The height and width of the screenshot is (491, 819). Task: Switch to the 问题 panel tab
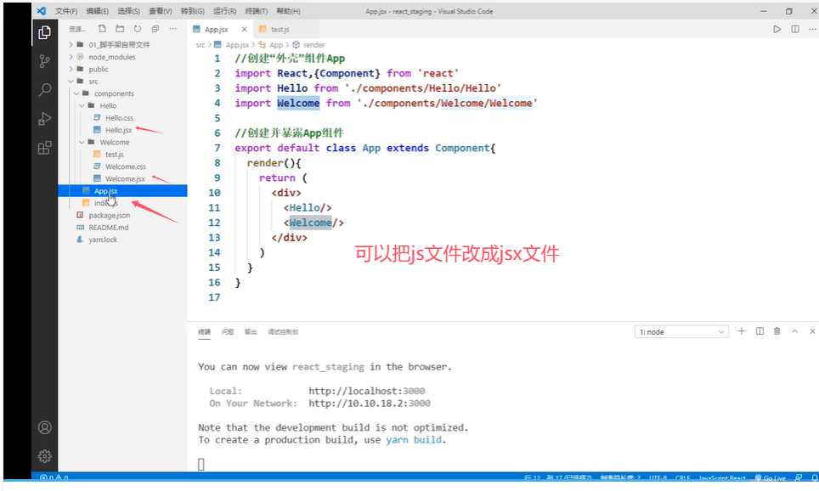[x=228, y=331]
